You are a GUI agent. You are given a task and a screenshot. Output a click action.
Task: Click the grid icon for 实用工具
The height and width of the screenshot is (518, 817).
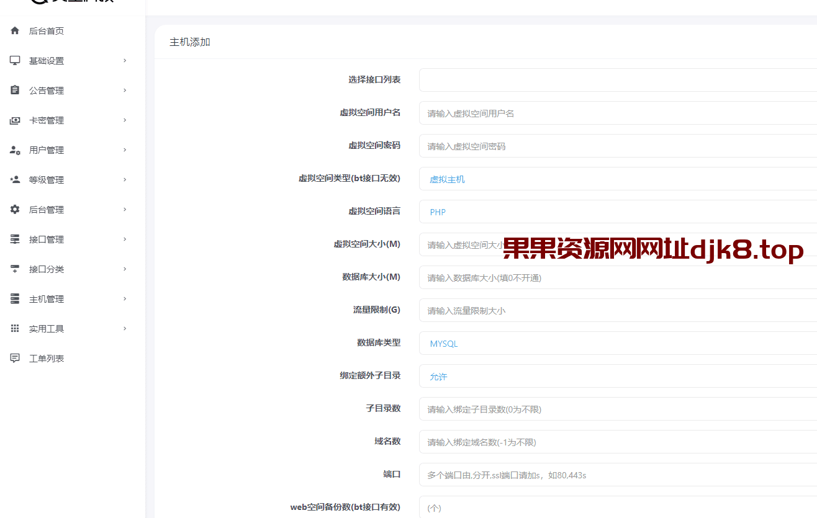14,328
